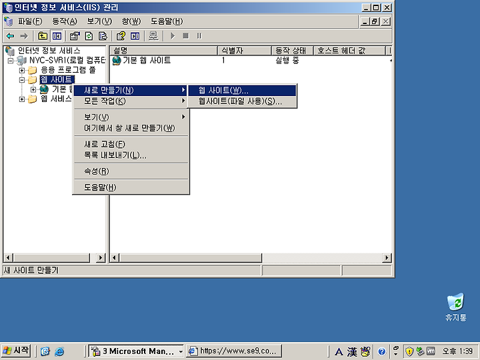Image resolution: width=480 pixels, height=360 pixels.
Task: Sort by 설명 column header
Action: coord(163,51)
